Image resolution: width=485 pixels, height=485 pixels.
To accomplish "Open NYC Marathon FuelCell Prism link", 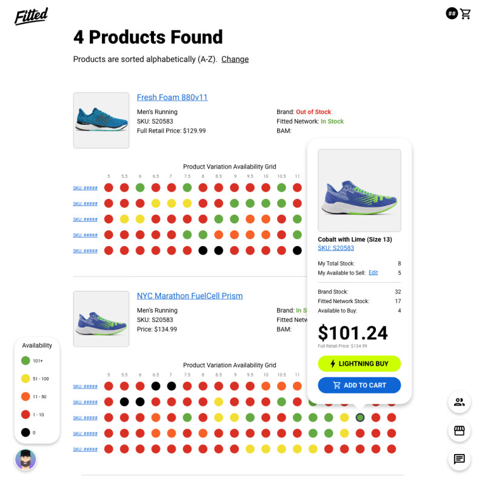I will tap(189, 296).
